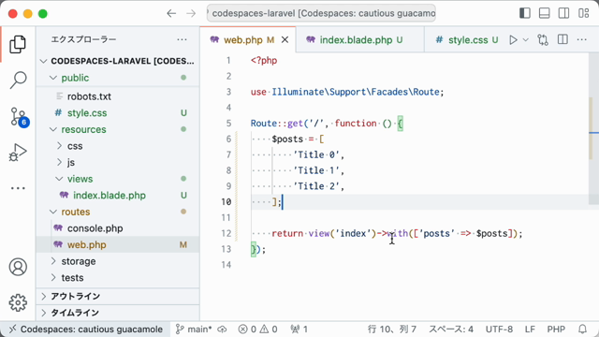Viewport: 599px width, 337px height.
Task: Toggle the secondary sidebar visibility
Action: tap(563, 13)
